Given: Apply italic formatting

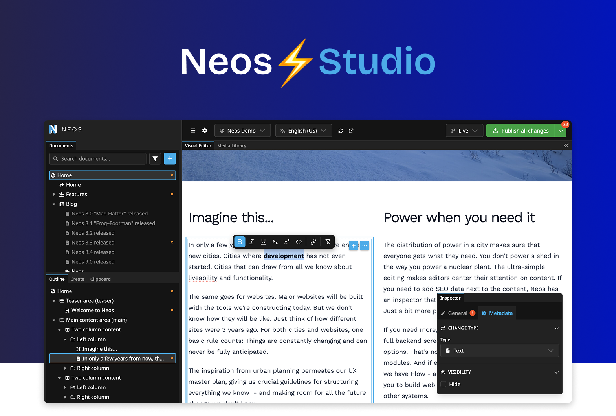Looking at the screenshot, I should coord(251,242).
